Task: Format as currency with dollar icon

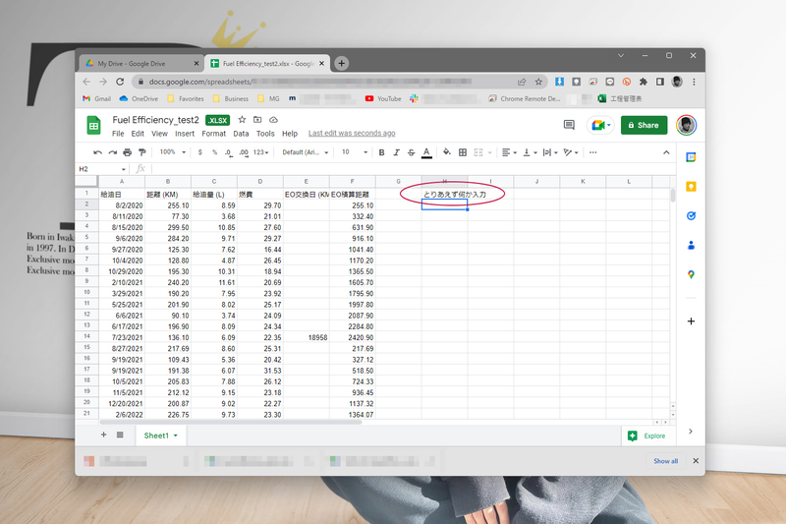Action: click(200, 152)
